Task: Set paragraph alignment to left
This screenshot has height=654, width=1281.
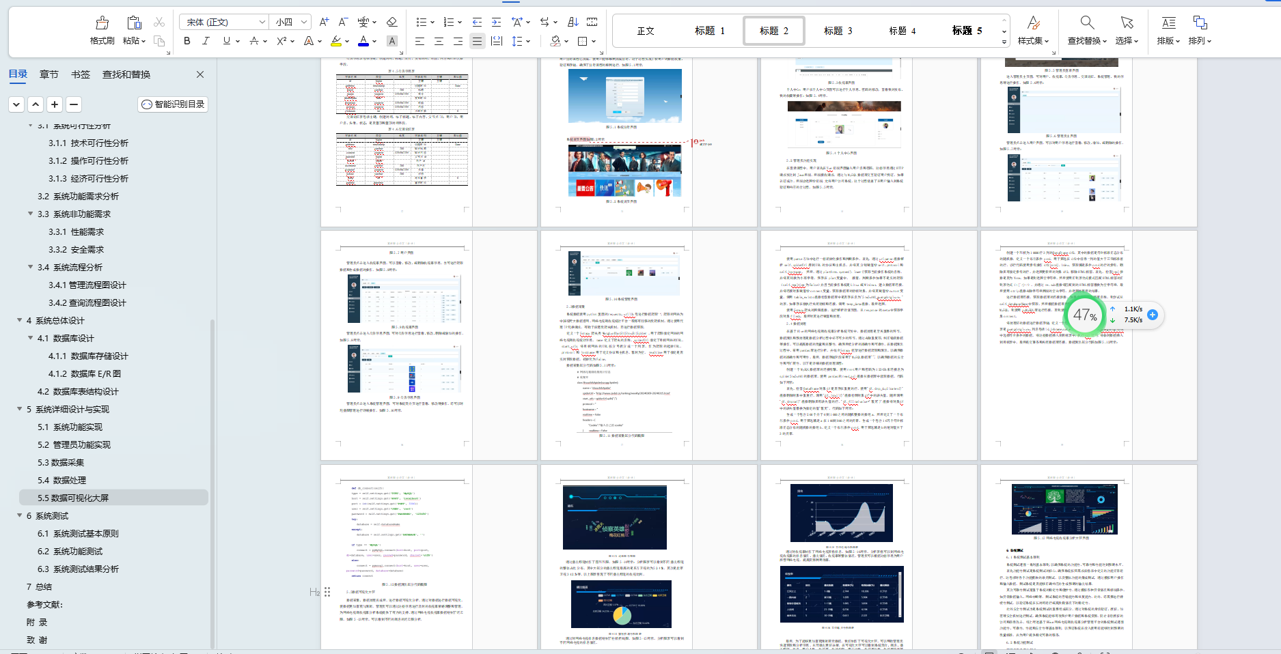Action: point(419,41)
